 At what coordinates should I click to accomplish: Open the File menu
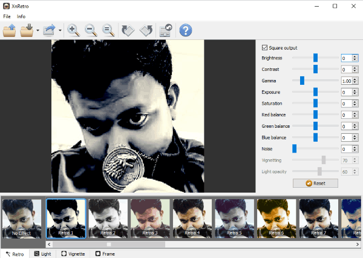coord(7,16)
